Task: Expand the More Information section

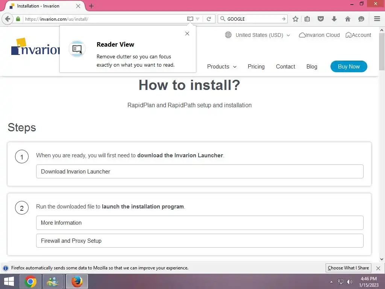Action: [200, 223]
